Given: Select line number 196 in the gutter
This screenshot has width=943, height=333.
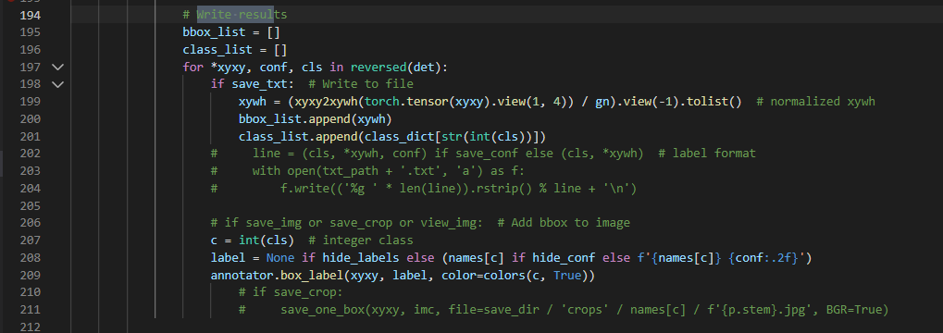Looking at the screenshot, I should pos(30,50).
